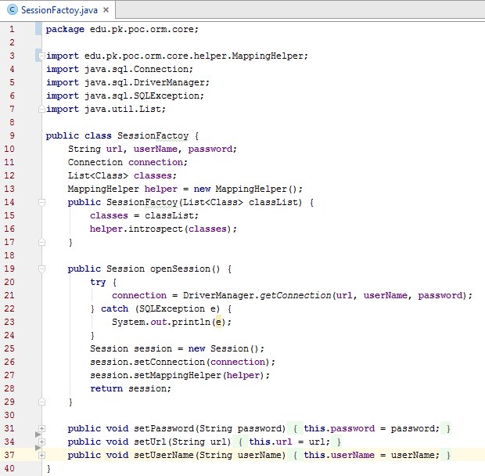Click 'List<Class>' on line 12
This screenshot has height=476, width=485.
pyautogui.click(x=98, y=175)
